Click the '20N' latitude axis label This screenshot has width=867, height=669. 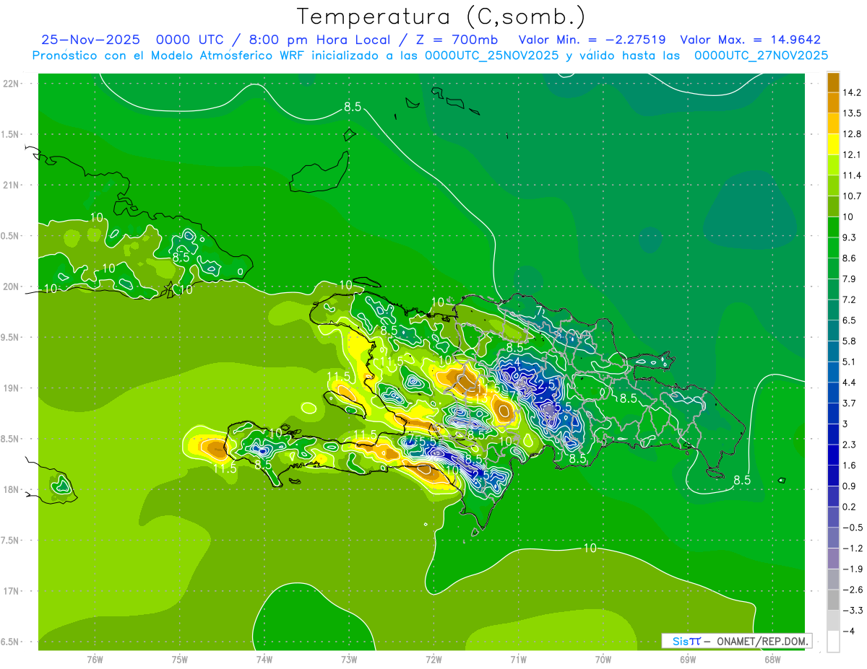click(x=12, y=287)
